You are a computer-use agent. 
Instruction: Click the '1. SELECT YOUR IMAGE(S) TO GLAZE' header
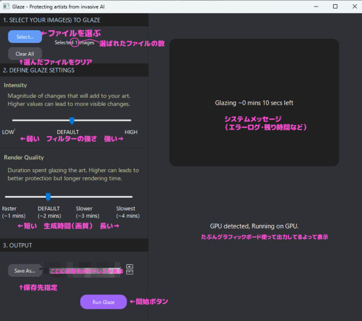pos(52,20)
